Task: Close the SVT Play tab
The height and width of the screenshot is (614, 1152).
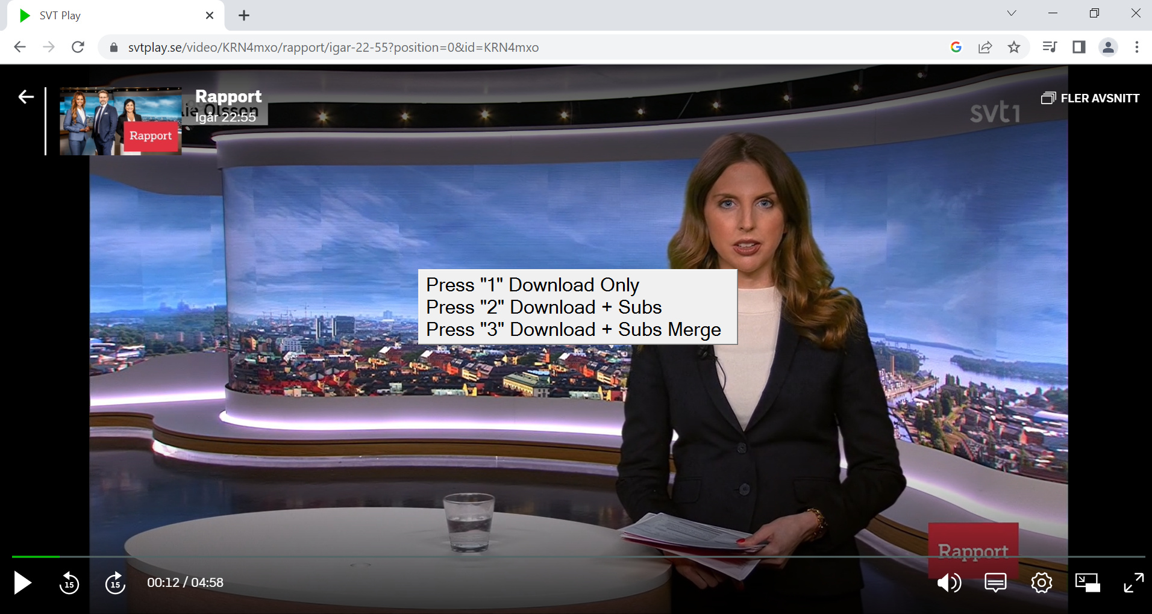Action: coord(210,16)
